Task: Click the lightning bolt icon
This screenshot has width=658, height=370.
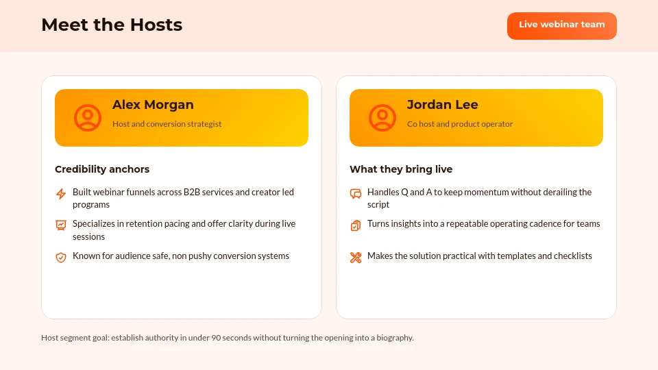Action: coord(61,194)
